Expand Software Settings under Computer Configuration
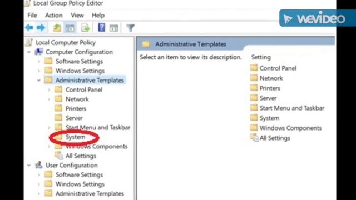Viewport: 356px width, 200px height. coord(39,62)
